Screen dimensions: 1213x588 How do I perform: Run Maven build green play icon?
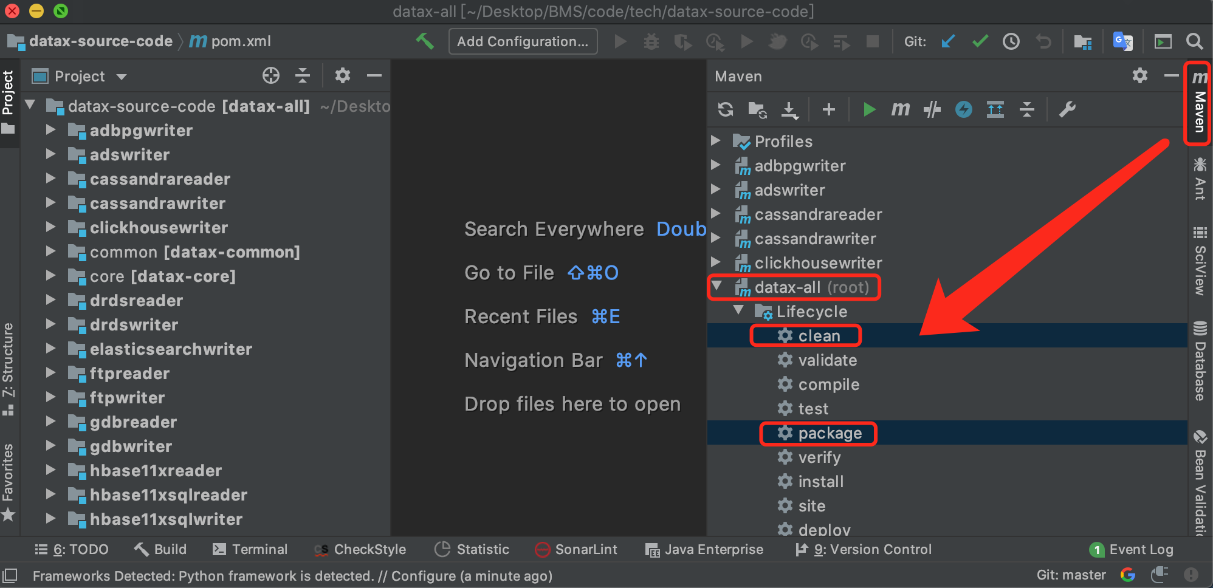point(869,109)
